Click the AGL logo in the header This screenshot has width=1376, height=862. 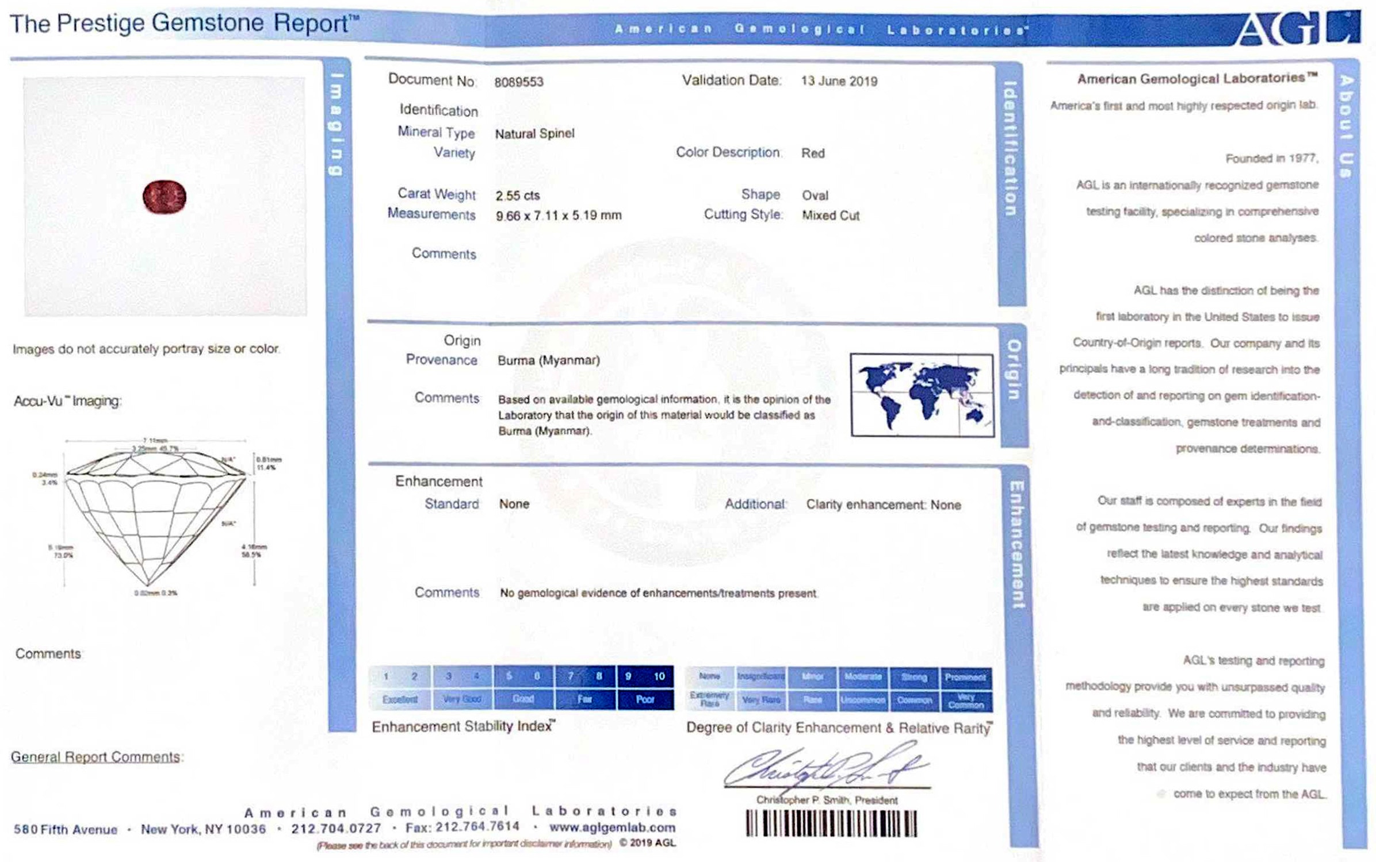coord(1297,28)
